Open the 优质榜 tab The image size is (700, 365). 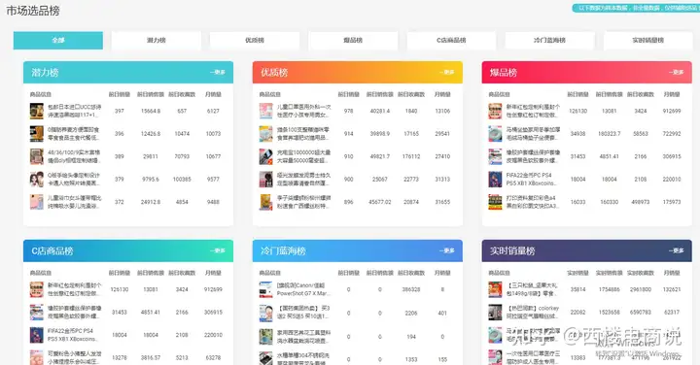click(255, 40)
